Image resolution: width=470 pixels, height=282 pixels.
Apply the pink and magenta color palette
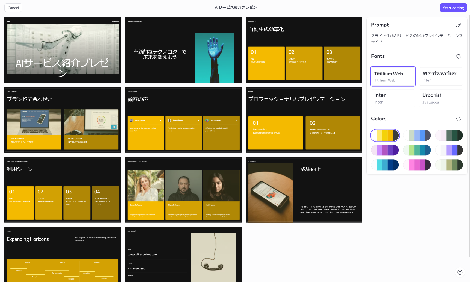tap(417, 165)
